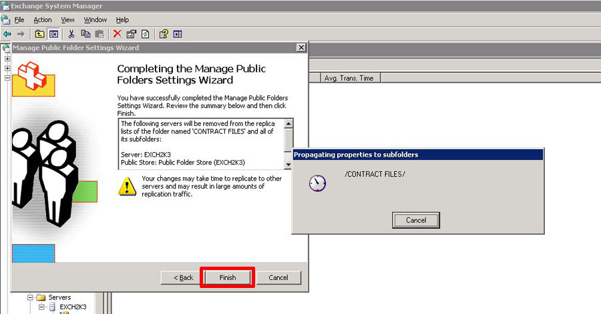601x314 pixels.
Task: Click the summary box scroll down arrow
Action: (x=288, y=165)
